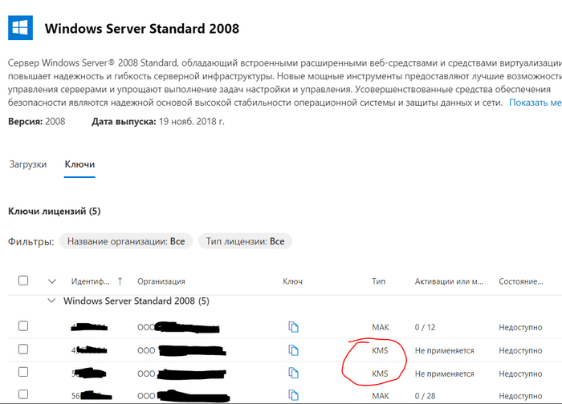The image size is (562, 404).
Task: Click MAK type in the 0 / 28 row
Action: 381,396
